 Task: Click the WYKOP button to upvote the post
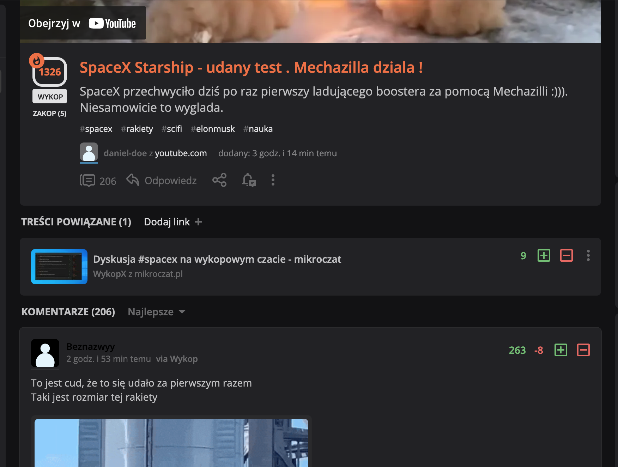click(50, 96)
